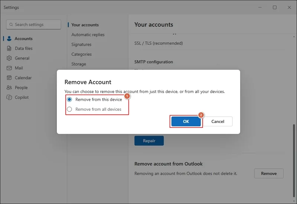Select 'Remove from this device' radio button
The height and width of the screenshot is (204, 297).
69,99
